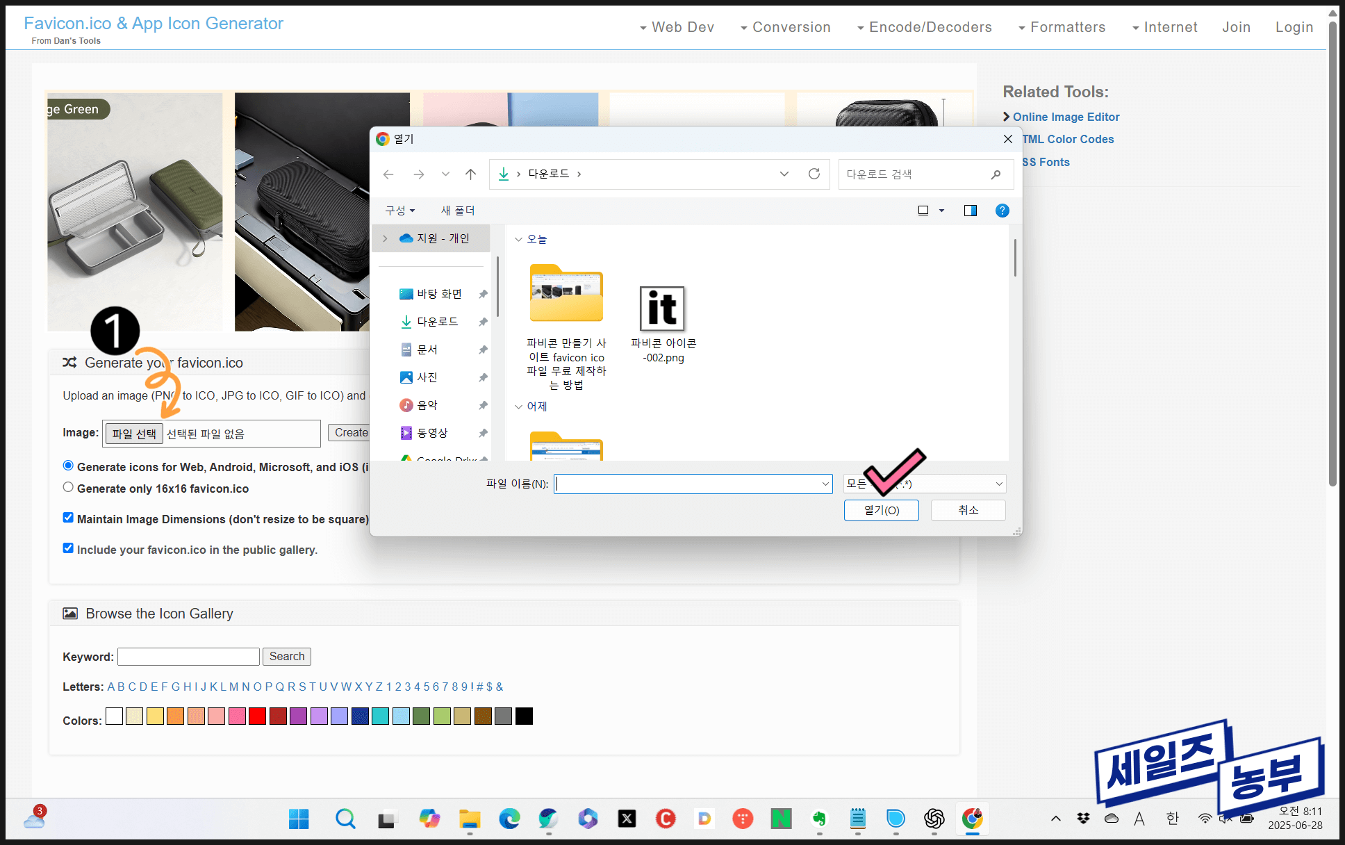Open the Conversion menu
This screenshot has width=1345, height=845.
[x=786, y=27]
